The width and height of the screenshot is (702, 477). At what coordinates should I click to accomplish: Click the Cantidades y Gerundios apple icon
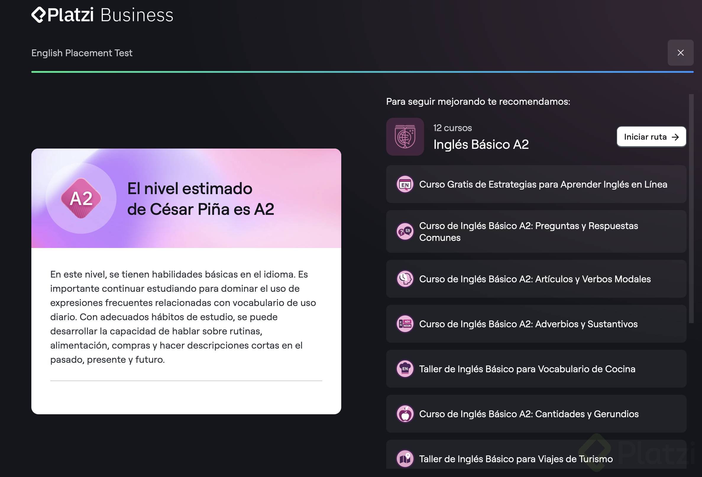(405, 414)
